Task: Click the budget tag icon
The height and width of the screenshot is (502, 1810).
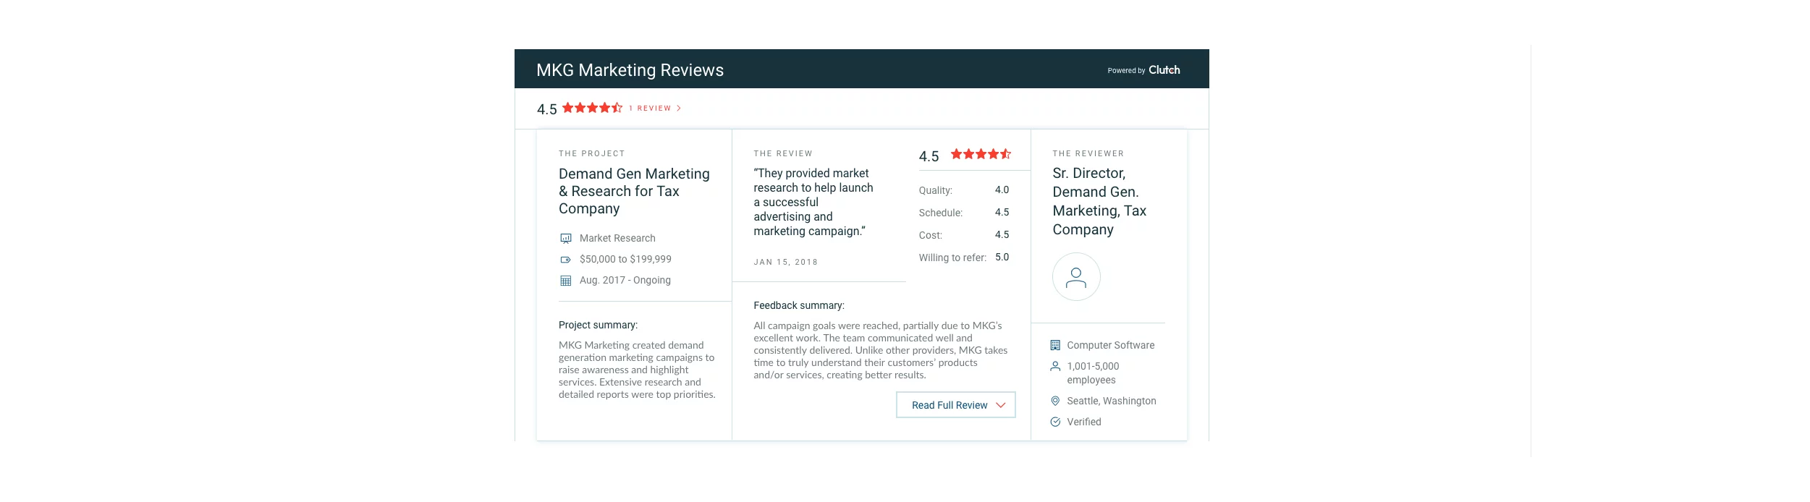Action: coord(566,260)
